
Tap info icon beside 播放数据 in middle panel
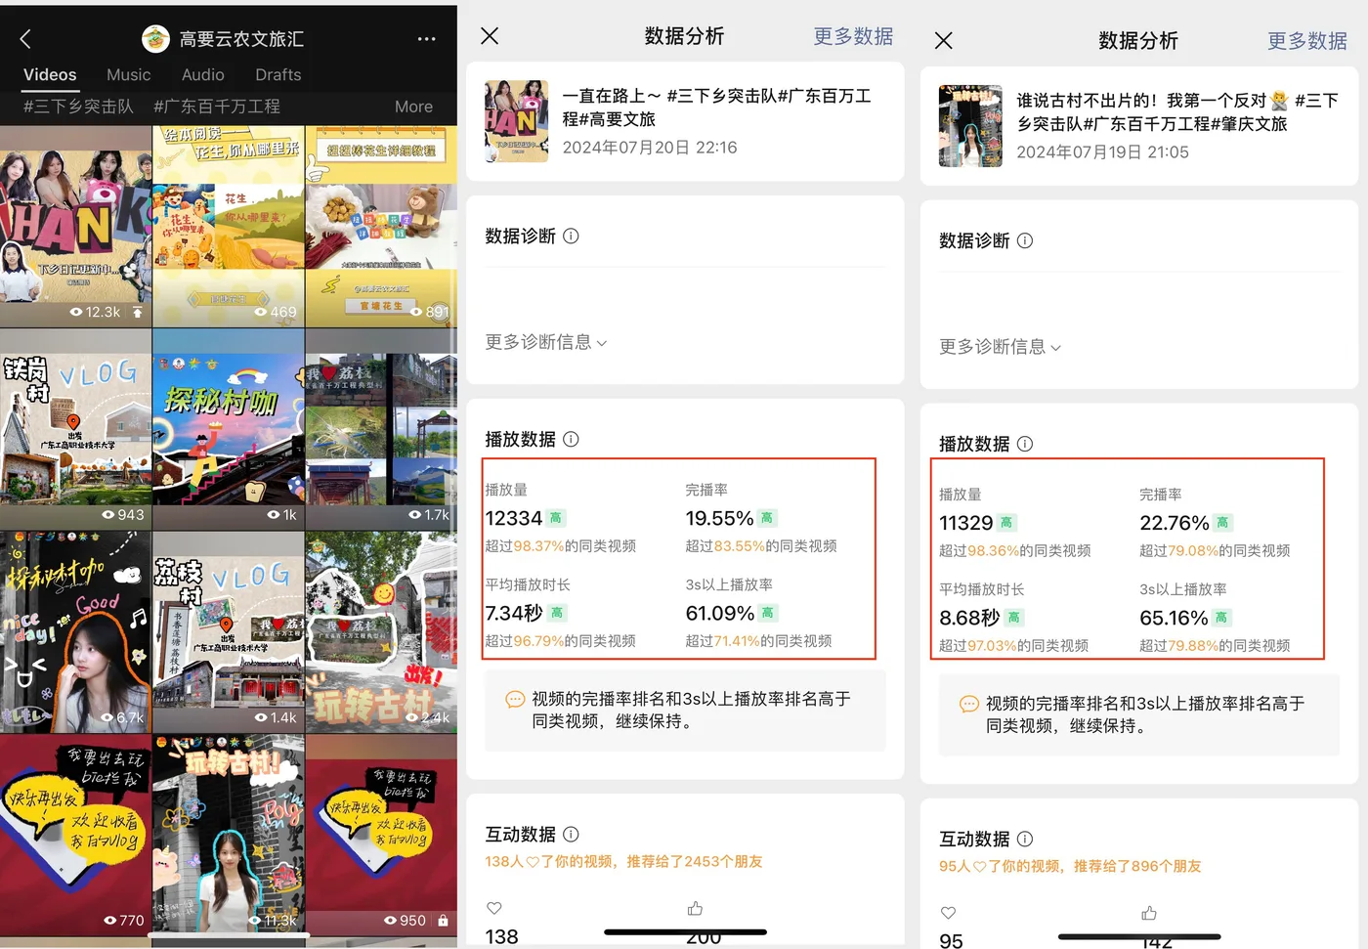pos(572,439)
